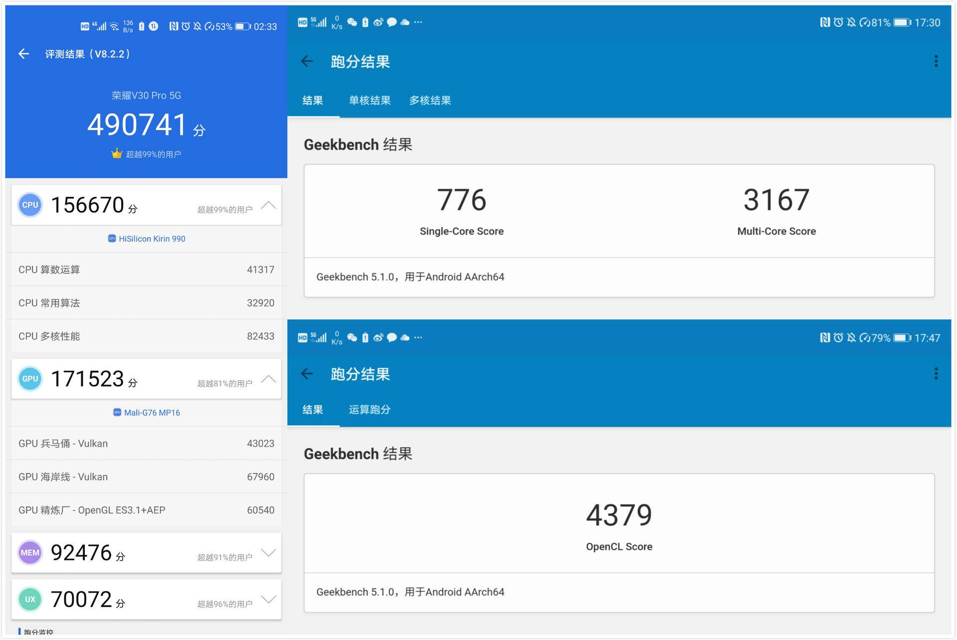This screenshot has height=640, width=957.
Task: Tap the 评测结果（V8.2.2）title
Action: click(x=88, y=54)
